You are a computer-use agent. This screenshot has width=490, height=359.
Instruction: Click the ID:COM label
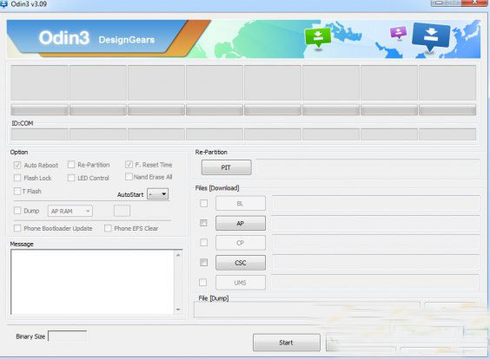tap(23, 123)
